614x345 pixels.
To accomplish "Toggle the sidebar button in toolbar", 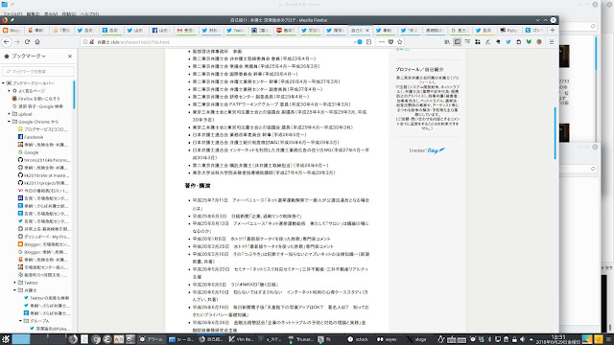I will [457, 42].
